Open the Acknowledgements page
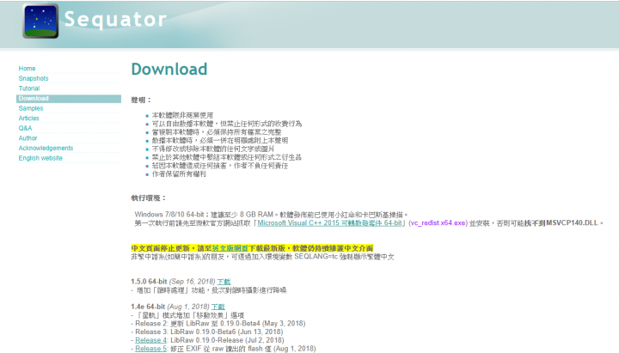 46,148
